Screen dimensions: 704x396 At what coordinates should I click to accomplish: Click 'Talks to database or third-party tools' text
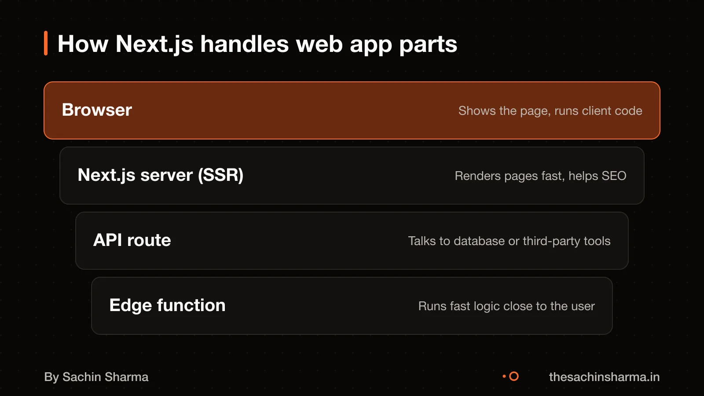tap(509, 241)
